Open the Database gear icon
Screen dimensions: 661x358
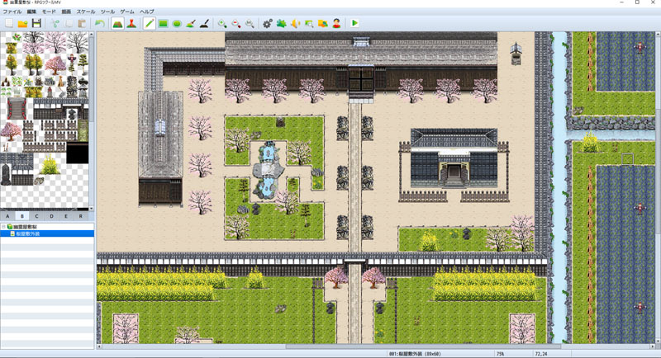coord(268,24)
